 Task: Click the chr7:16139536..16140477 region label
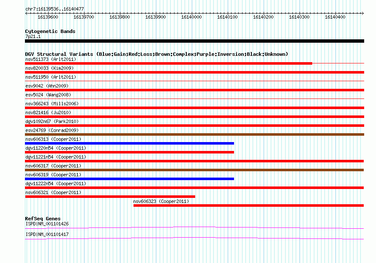click(x=54, y=9)
